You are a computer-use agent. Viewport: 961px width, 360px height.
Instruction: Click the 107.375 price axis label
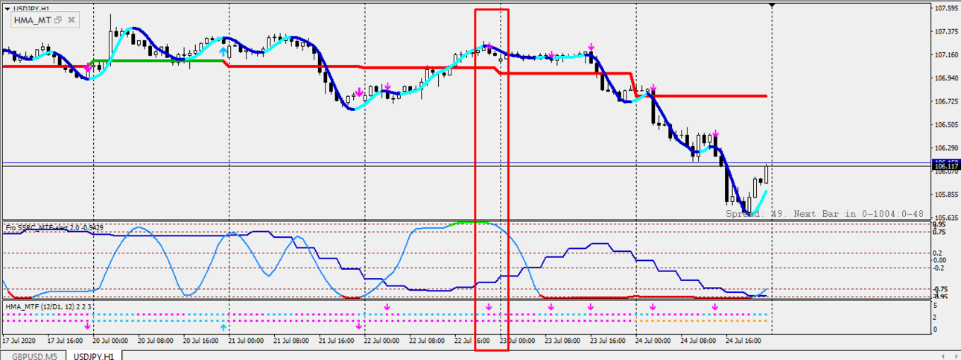point(945,31)
